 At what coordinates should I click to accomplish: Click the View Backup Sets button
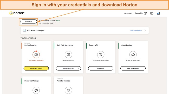[x=133, y=68]
